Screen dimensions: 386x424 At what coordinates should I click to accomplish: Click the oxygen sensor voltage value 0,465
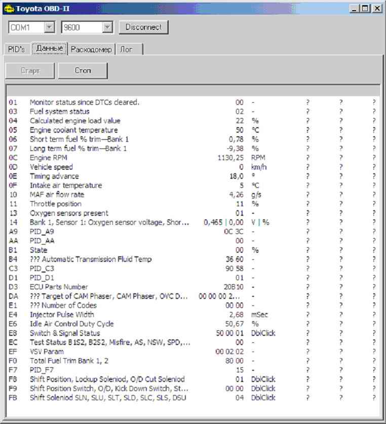(213, 222)
